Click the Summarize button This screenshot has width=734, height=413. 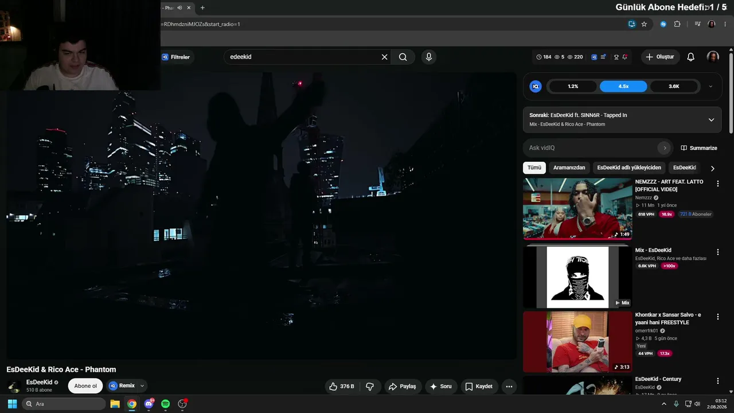(x=699, y=148)
